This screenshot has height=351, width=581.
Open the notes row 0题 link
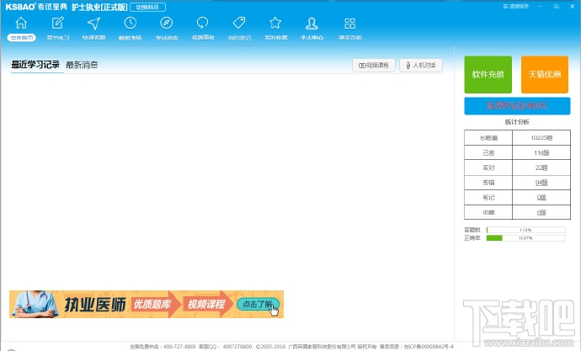pos(541,197)
